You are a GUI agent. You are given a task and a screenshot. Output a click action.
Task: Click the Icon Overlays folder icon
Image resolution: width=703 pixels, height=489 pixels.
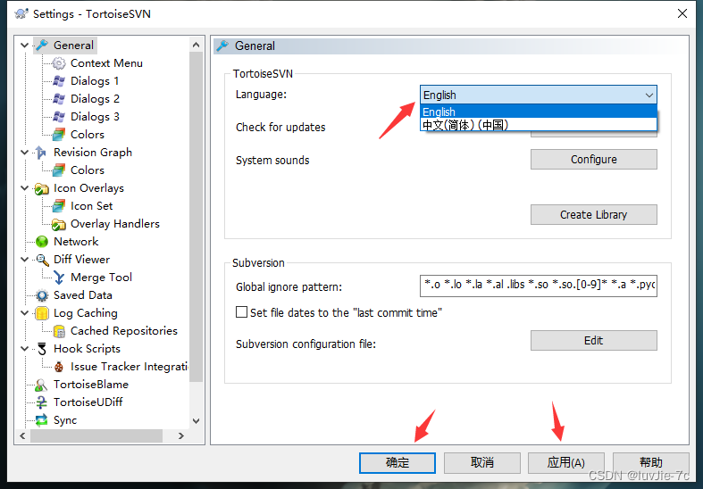(42, 188)
